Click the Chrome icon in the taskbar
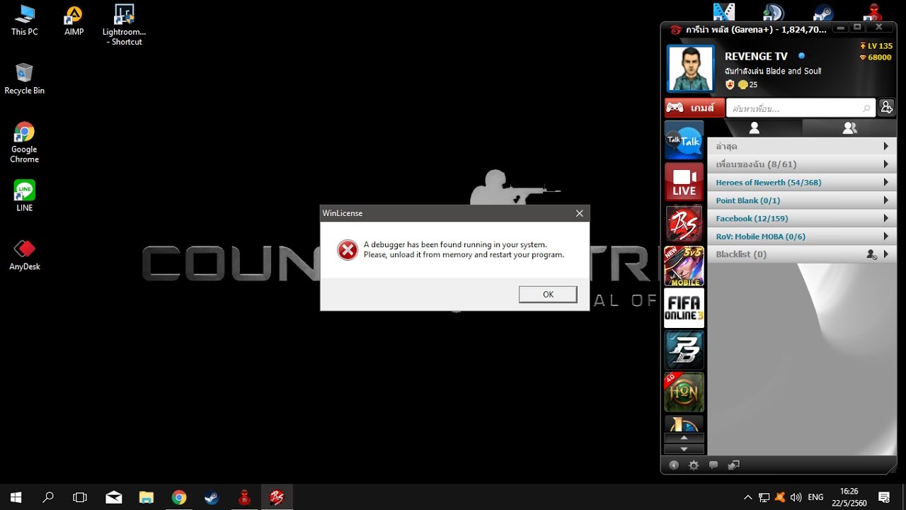Image resolution: width=906 pixels, height=510 pixels. tap(179, 497)
